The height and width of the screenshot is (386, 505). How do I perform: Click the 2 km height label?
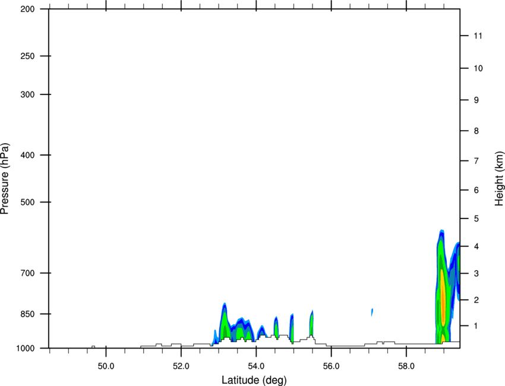click(x=476, y=300)
